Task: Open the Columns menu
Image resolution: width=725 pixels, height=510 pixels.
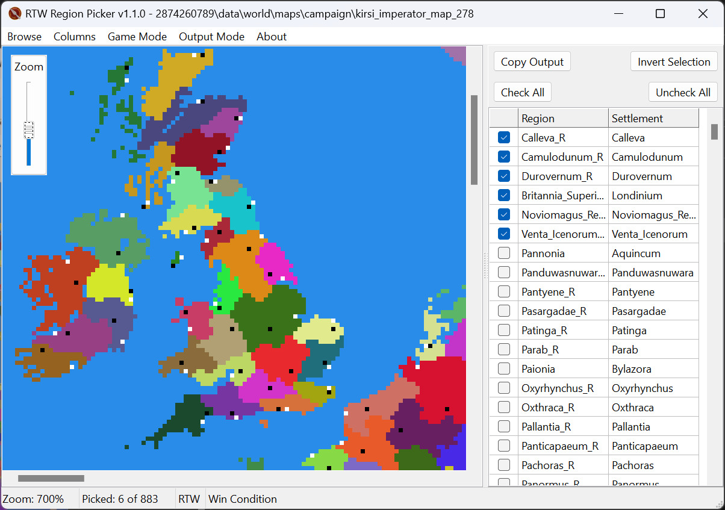Action: [x=75, y=37]
